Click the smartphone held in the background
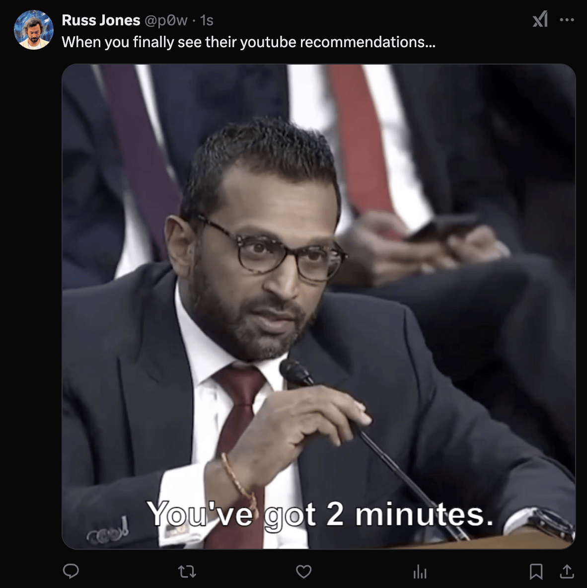 pos(442,226)
